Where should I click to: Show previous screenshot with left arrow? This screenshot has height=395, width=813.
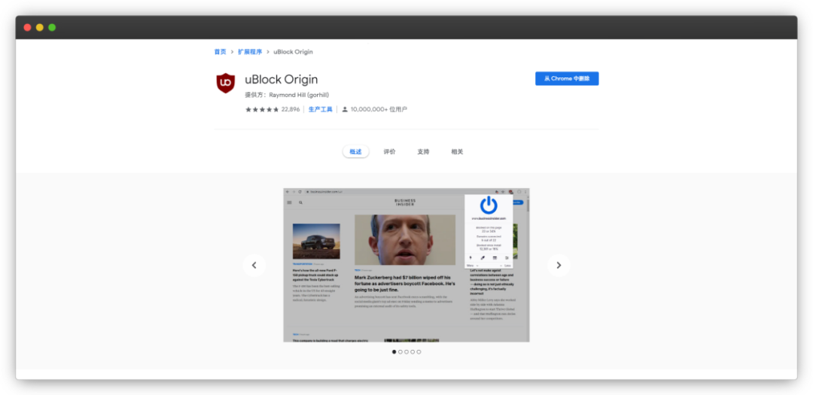pos(254,265)
